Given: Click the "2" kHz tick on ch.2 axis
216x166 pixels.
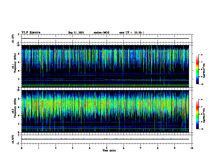Looking at the screenshot, I should click(19, 124).
